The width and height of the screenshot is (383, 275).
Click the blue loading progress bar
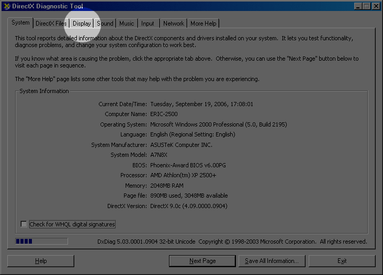tap(41, 242)
